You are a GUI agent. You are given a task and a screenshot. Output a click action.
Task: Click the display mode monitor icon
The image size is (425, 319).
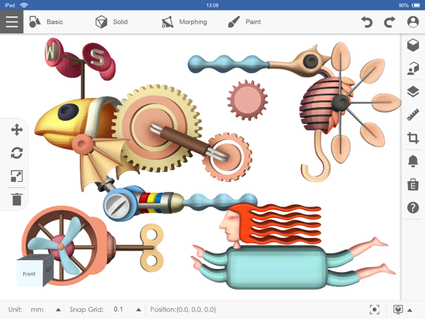tap(398, 310)
